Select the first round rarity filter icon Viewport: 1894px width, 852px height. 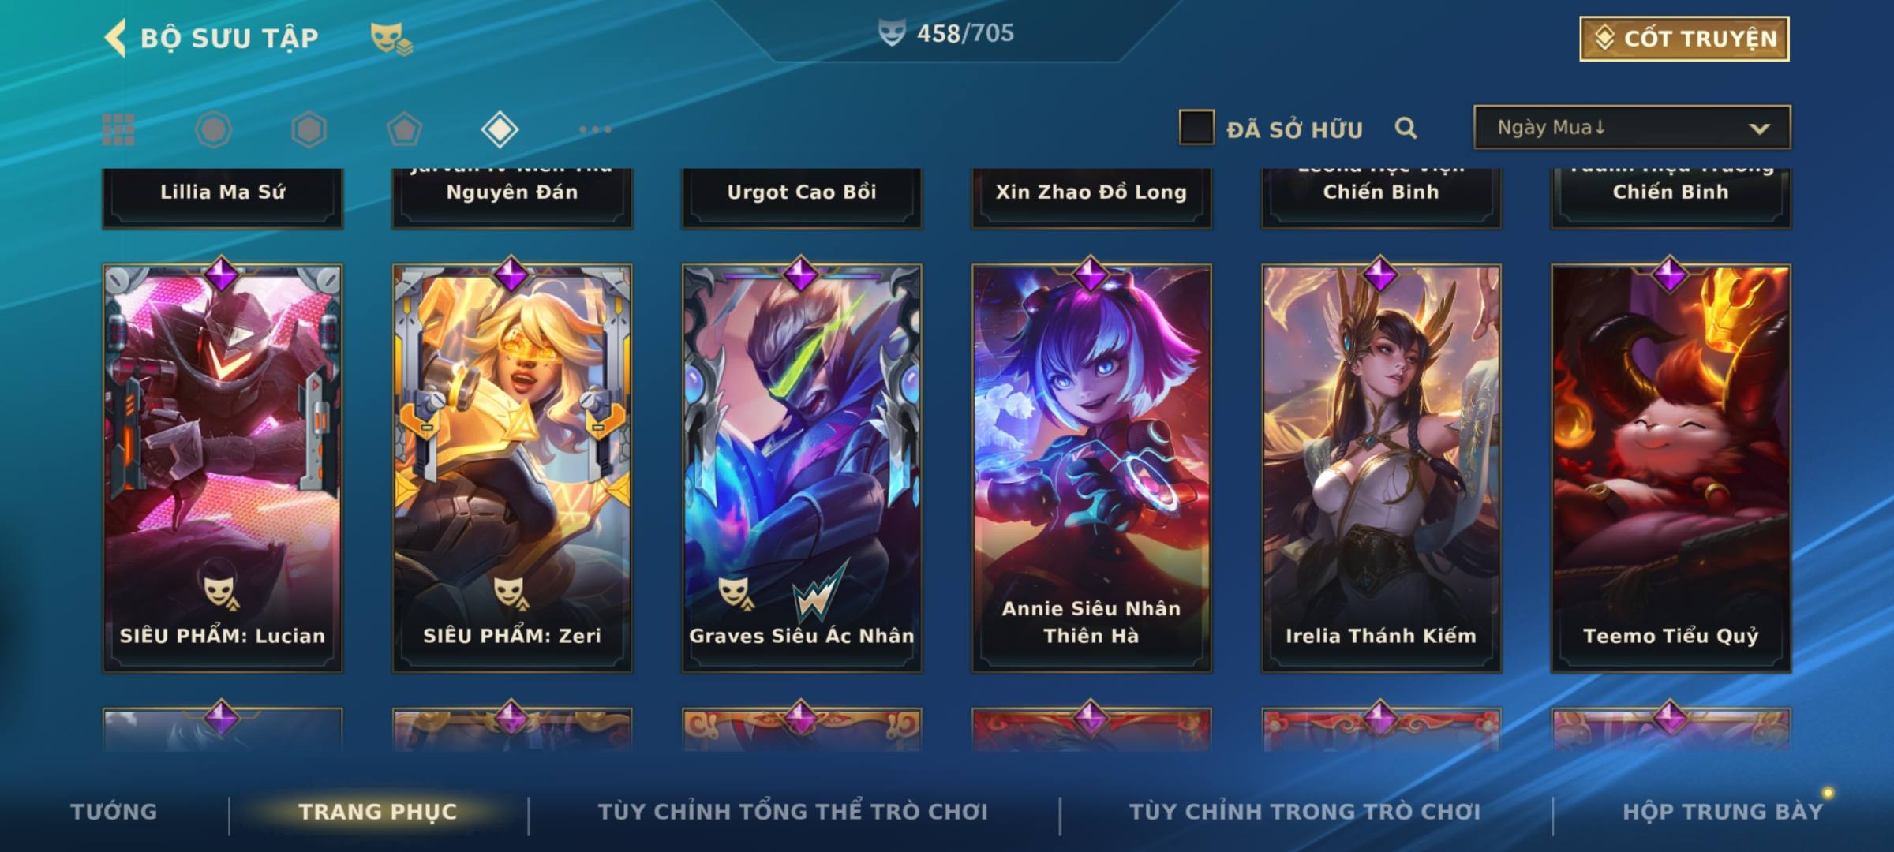pyautogui.click(x=214, y=129)
